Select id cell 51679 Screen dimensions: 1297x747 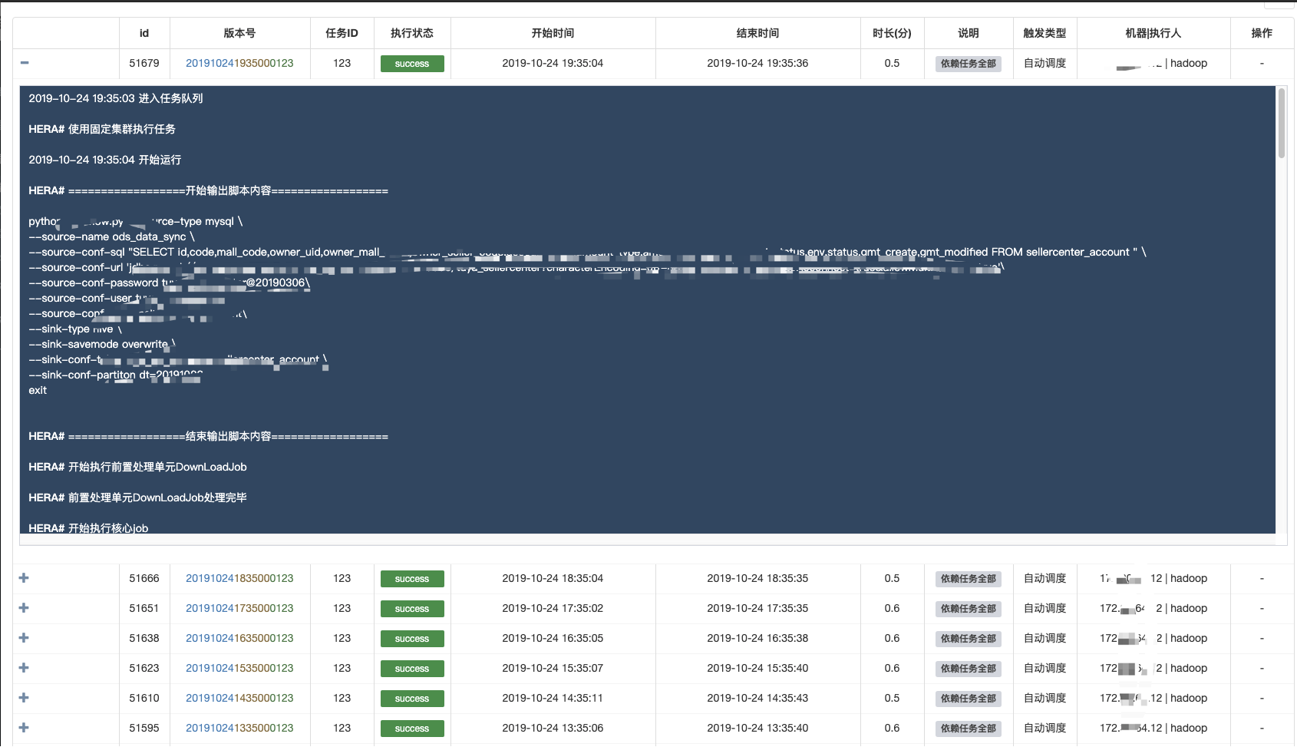pos(144,63)
